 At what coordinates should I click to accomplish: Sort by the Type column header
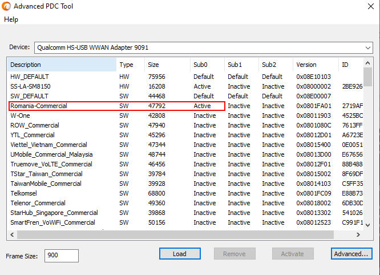pyautogui.click(x=131, y=65)
